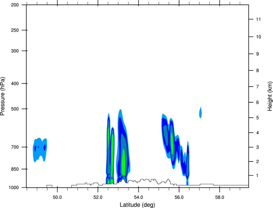Screen dimensions: 273x208
Task: Click the 3 km height label
Action: click(x=258, y=147)
